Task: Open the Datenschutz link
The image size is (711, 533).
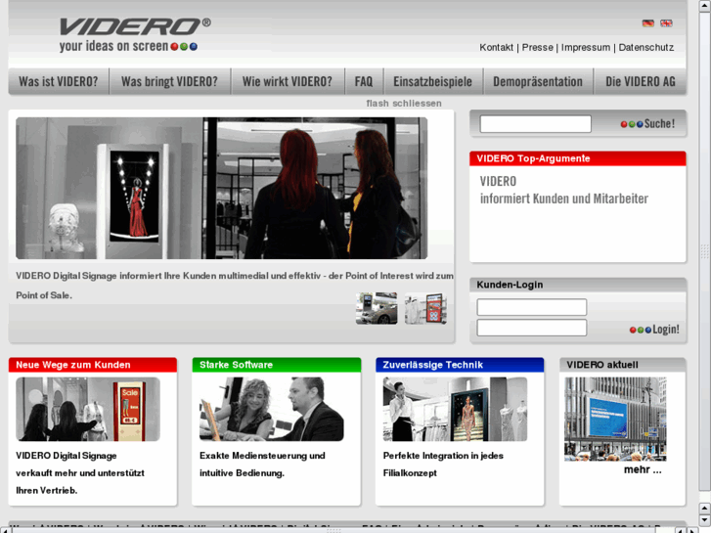Action: coord(645,47)
